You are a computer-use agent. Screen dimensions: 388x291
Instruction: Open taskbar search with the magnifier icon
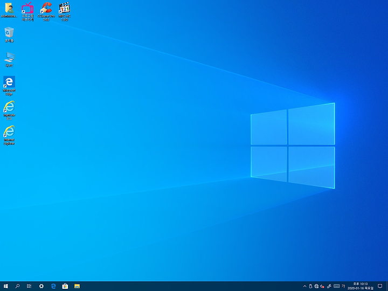[x=17, y=286]
